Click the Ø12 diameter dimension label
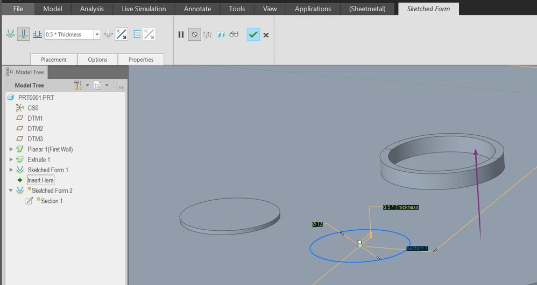Screen dimensions: 537x285 317,224
